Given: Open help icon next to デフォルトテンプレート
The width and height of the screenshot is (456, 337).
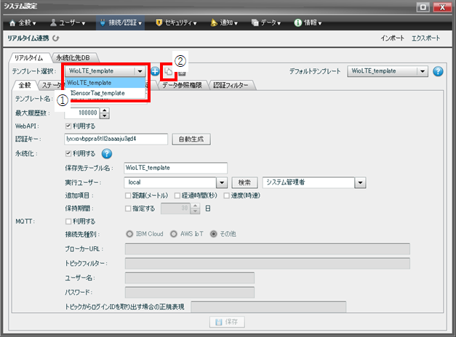Looking at the screenshot, I should 438,71.
